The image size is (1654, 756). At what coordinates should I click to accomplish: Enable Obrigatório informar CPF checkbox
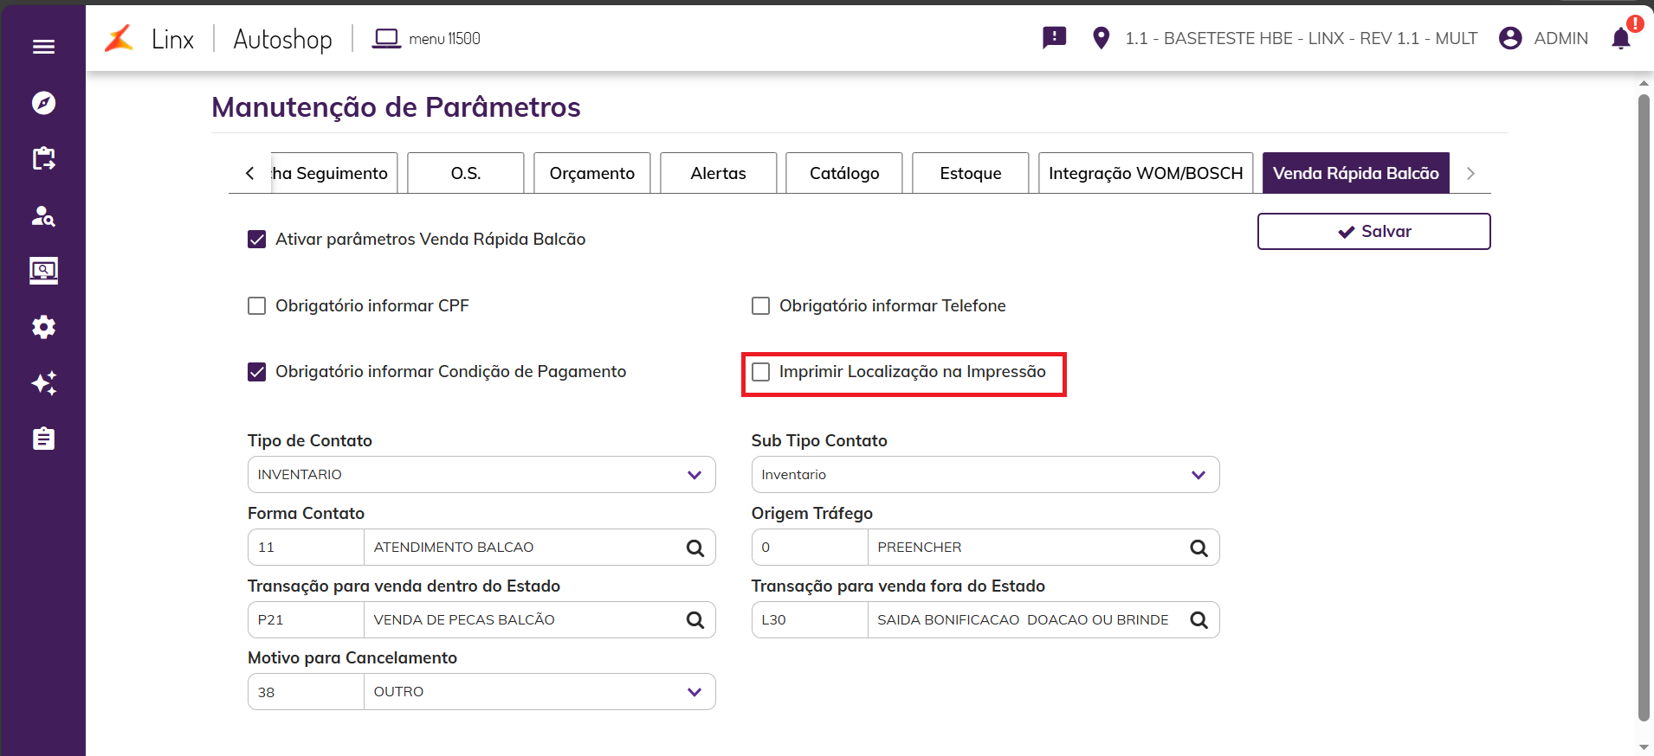coord(257,306)
